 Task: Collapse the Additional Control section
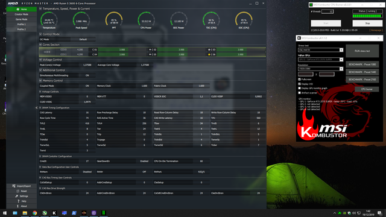tap(40, 70)
